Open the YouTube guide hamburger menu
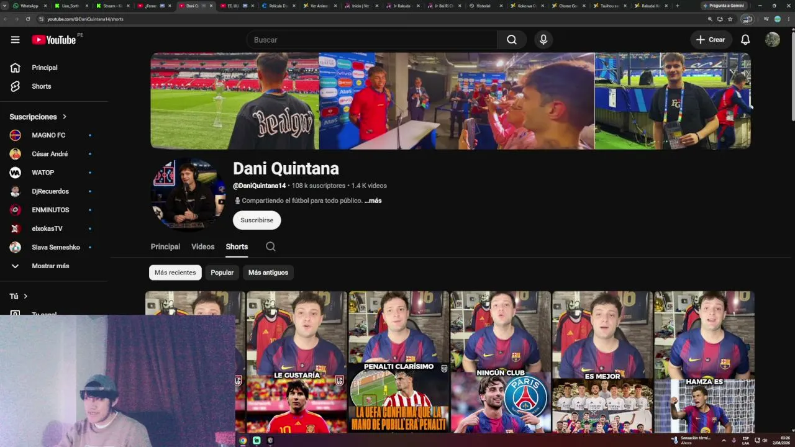This screenshot has height=447, width=795. (x=15, y=40)
